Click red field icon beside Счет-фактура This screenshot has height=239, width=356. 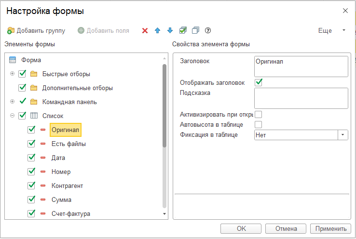click(43, 213)
